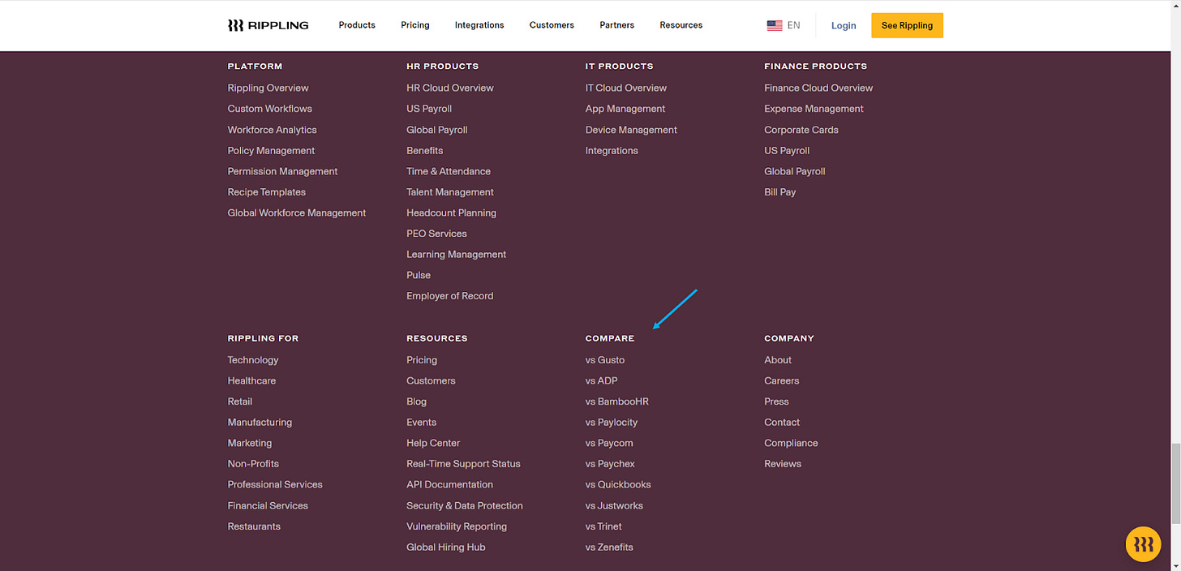Image resolution: width=1181 pixels, height=571 pixels.
Task: Open Talent Management link
Action: 450,192
